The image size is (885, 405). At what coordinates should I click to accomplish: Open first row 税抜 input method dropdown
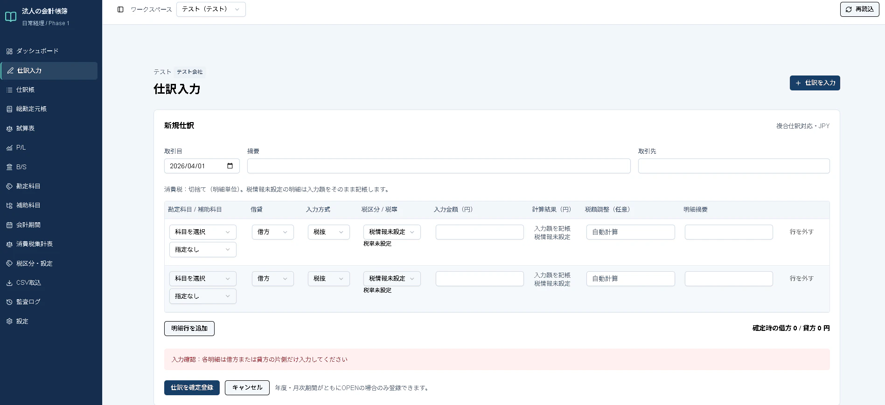329,232
